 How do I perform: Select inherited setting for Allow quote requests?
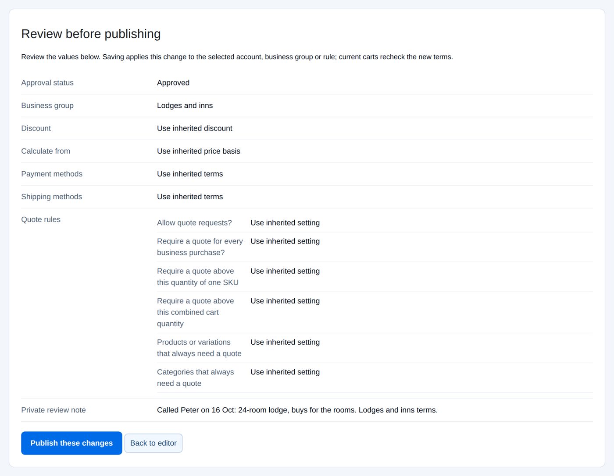click(x=285, y=223)
